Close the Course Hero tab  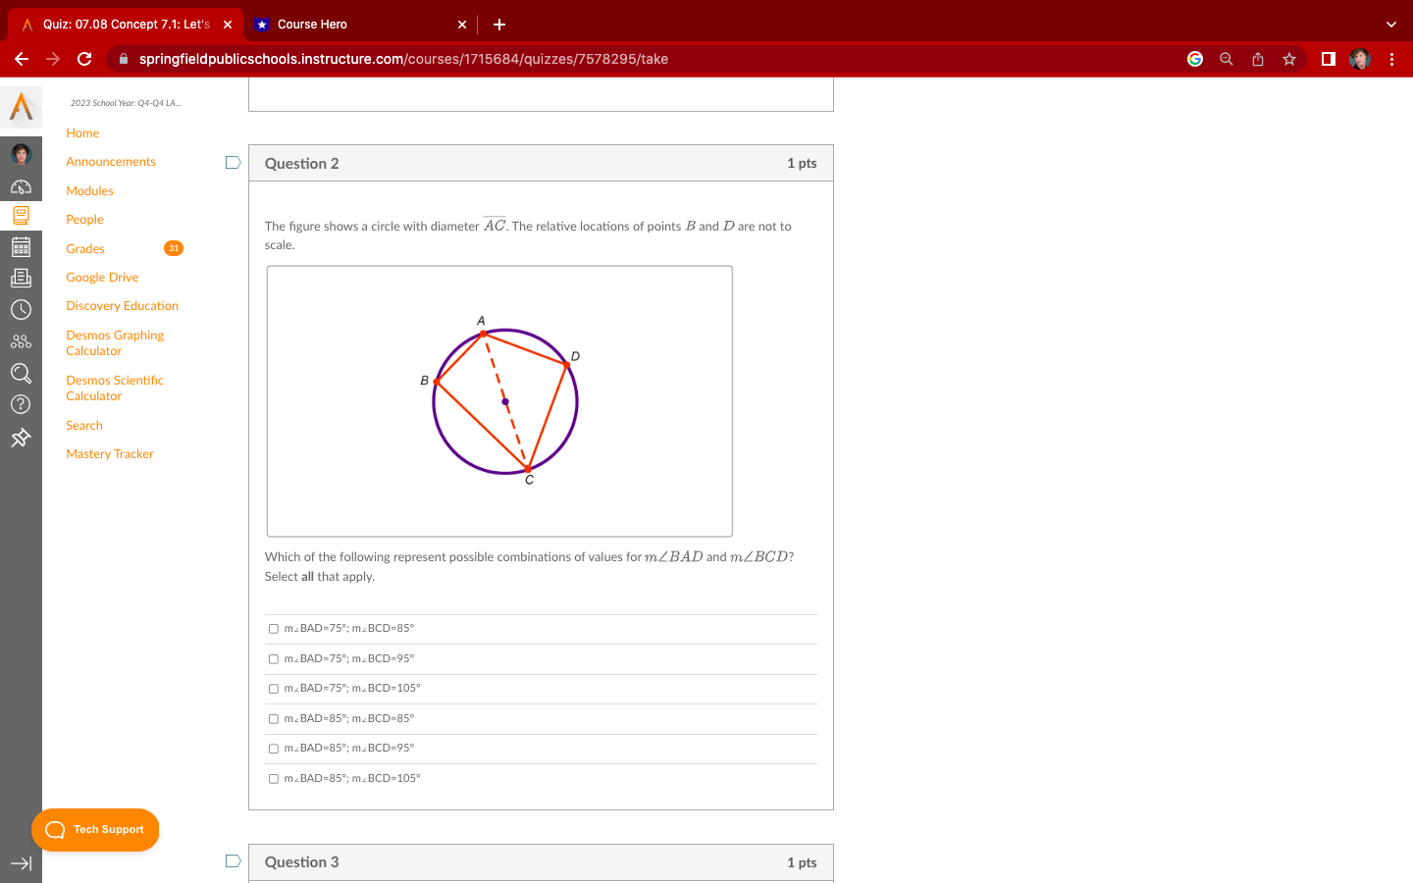point(462,25)
